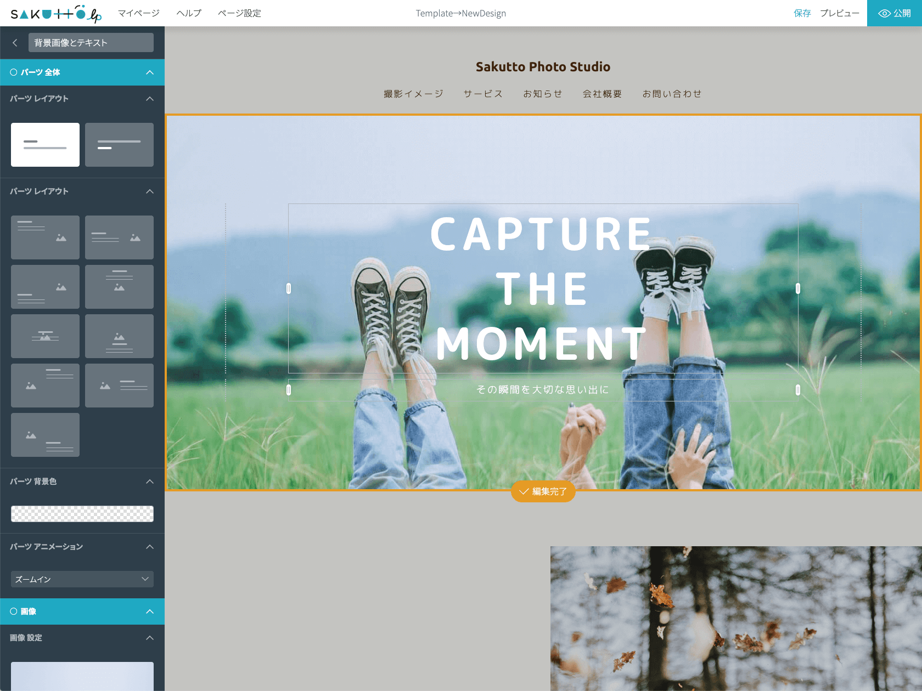Select layout with centered text above image
Screen dimensions: 922x691
click(x=119, y=286)
